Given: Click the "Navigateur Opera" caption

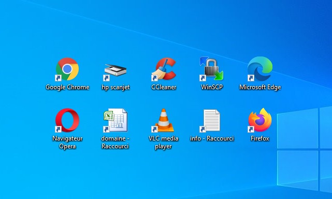Looking at the screenshot, I should point(67,142).
